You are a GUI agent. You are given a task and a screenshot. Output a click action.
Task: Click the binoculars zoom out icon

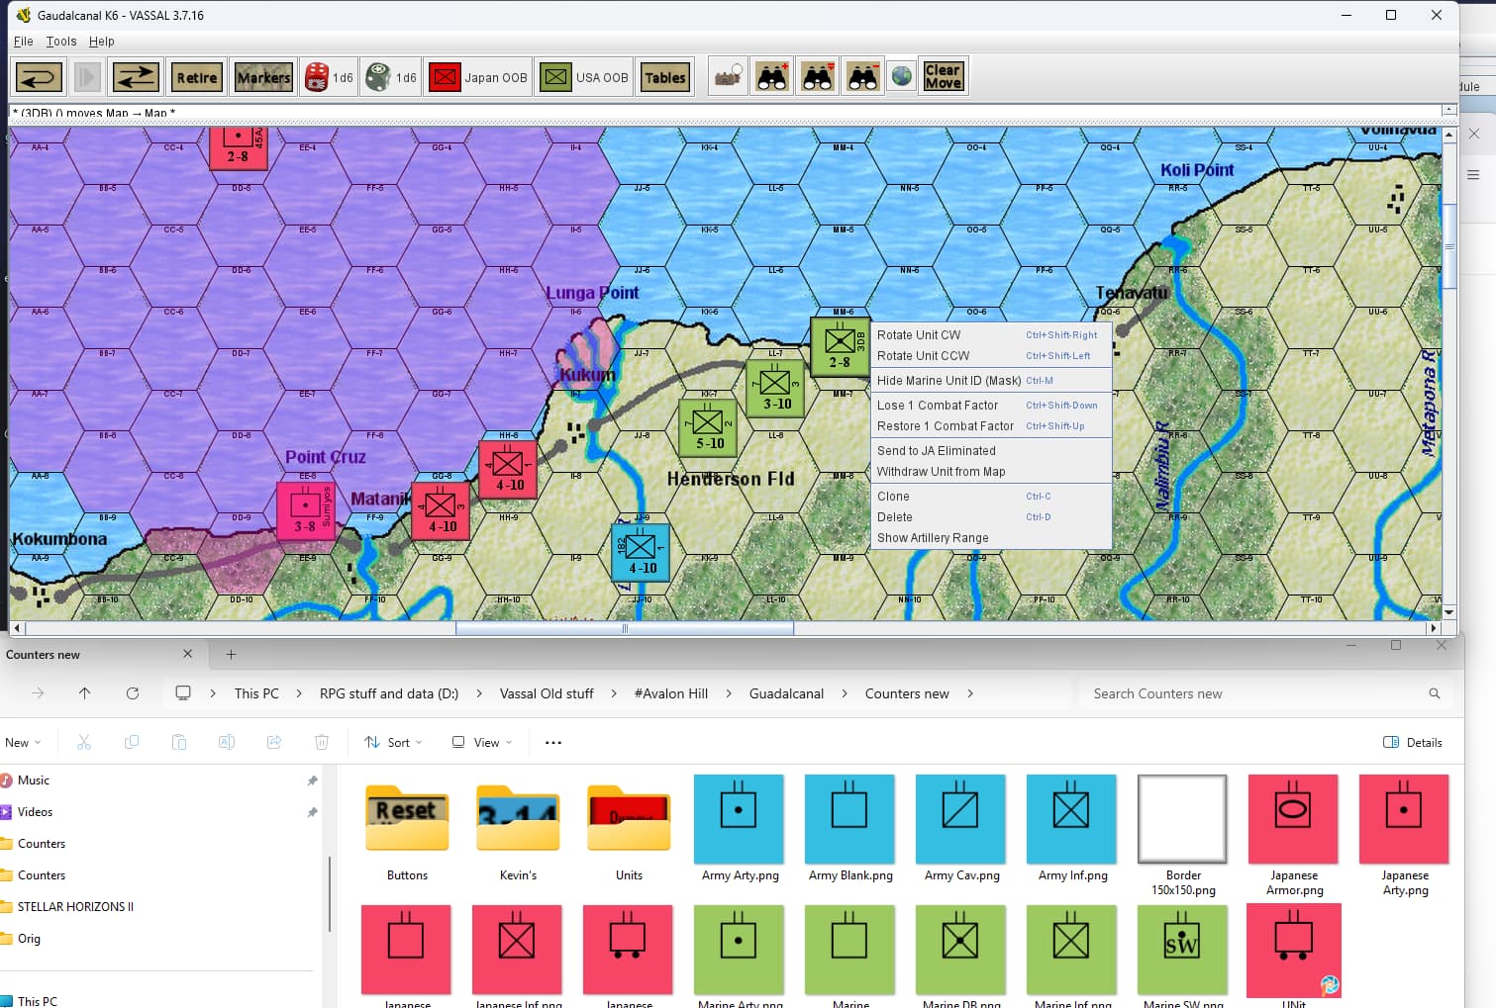tap(863, 77)
